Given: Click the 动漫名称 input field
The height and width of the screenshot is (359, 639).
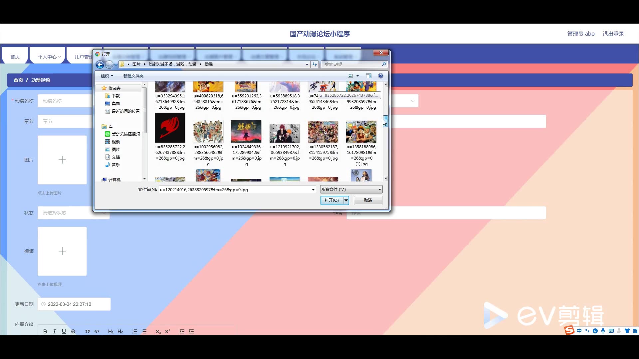Looking at the screenshot, I should point(65,101).
